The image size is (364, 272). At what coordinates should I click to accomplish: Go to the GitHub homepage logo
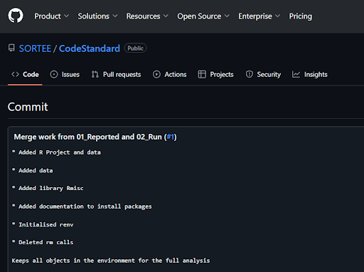[16, 16]
